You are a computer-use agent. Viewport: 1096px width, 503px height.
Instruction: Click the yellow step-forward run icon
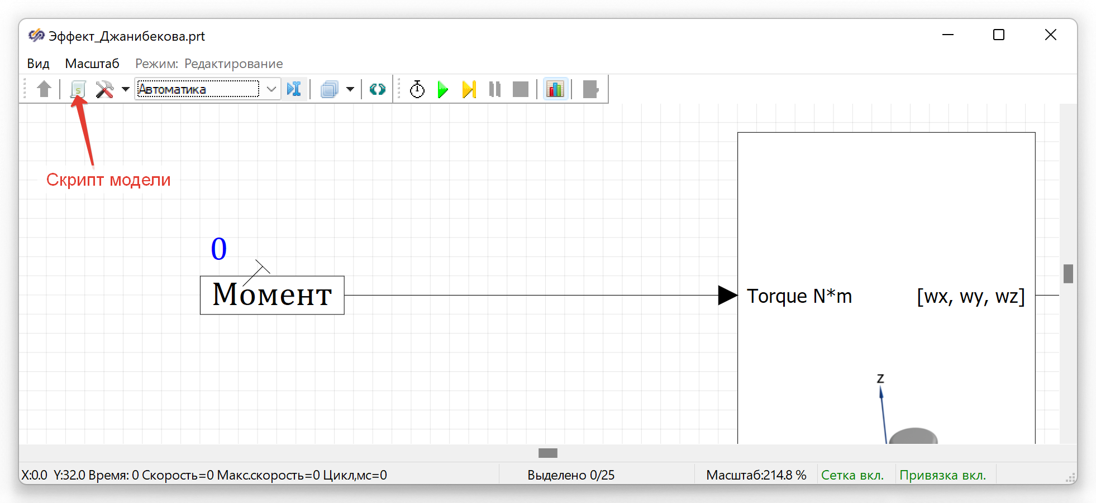(469, 89)
